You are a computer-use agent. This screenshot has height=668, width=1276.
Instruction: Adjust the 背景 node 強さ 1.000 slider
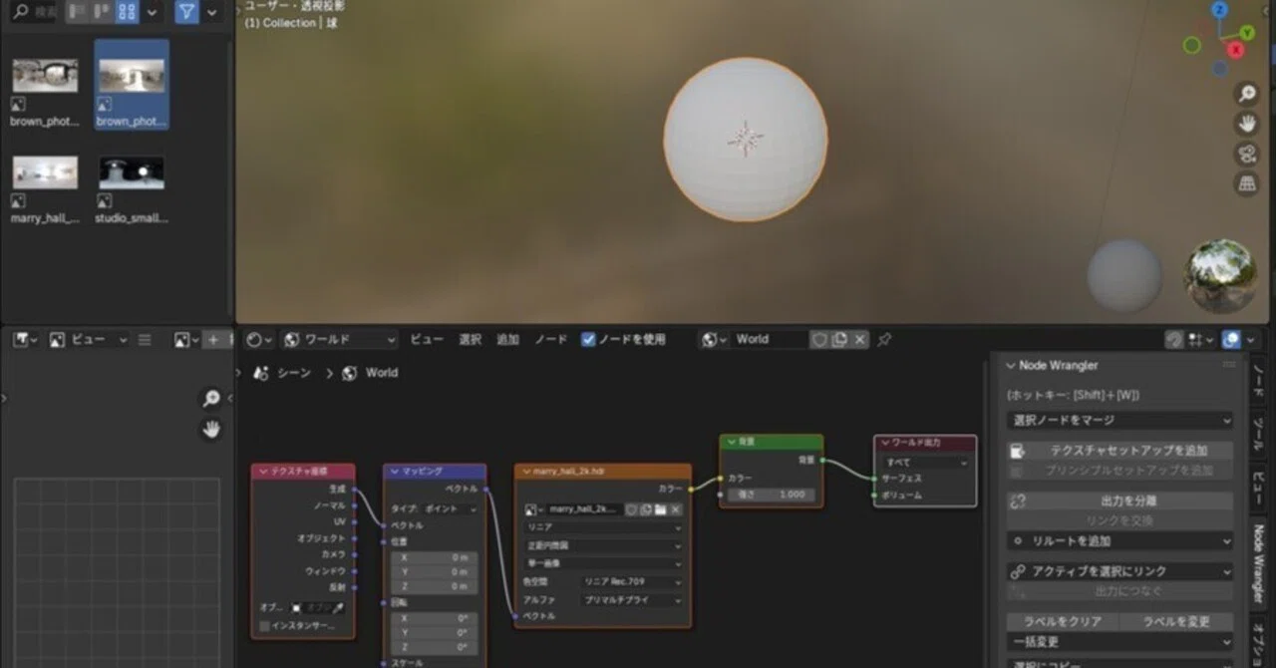772,495
